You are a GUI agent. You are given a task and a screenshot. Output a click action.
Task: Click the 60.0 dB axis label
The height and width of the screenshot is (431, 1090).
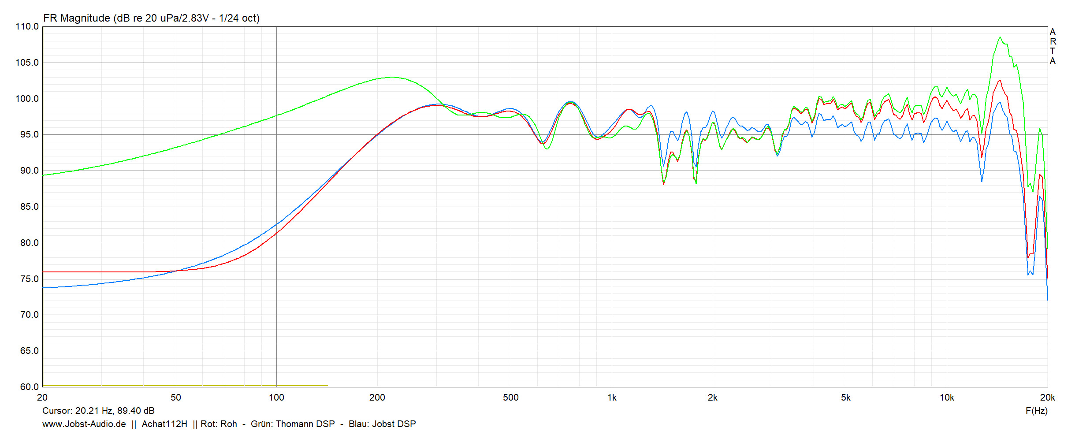click(29, 387)
